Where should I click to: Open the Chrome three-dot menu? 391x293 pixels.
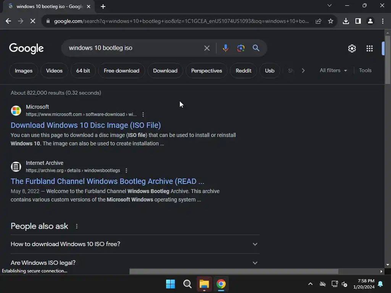click(383, 21)
